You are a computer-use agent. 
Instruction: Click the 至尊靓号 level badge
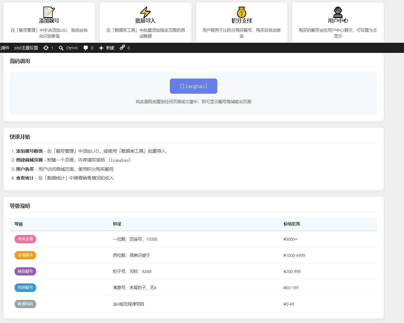click(25, 255)
